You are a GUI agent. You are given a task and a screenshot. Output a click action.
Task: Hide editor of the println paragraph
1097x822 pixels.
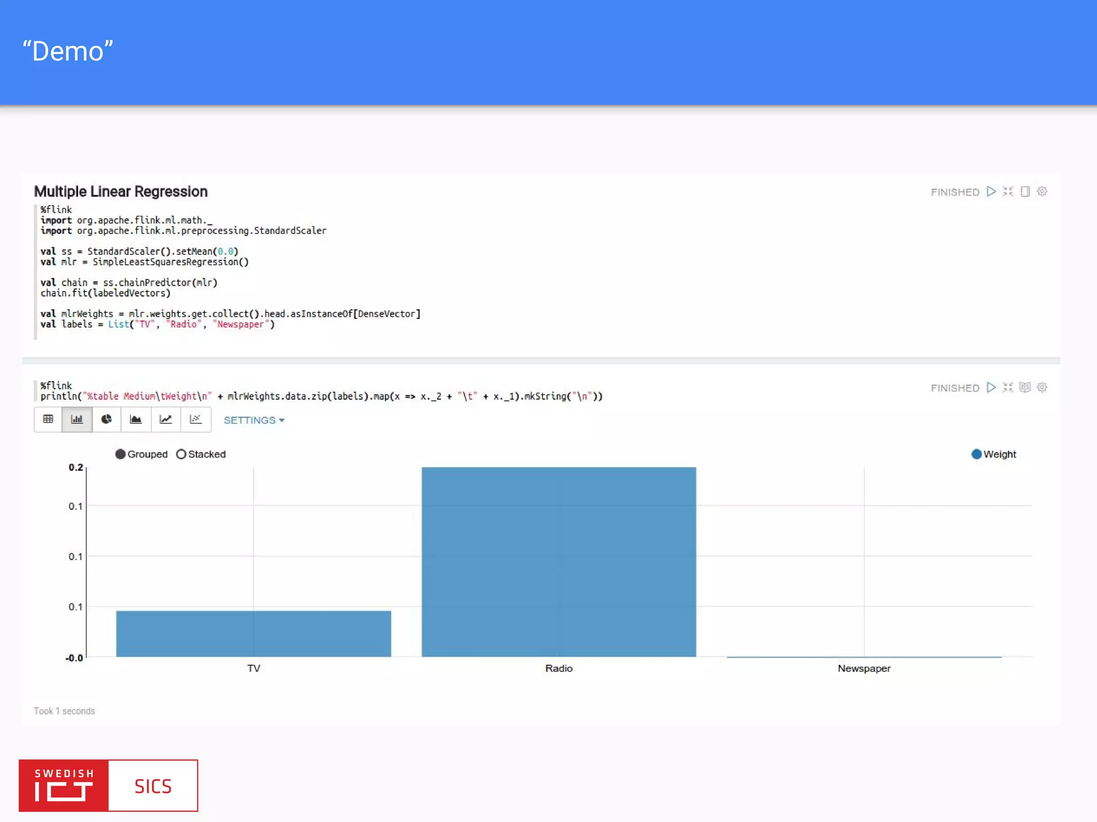1008,387
